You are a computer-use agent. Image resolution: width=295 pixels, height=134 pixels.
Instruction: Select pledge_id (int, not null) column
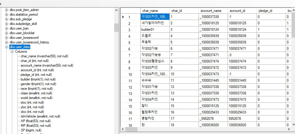[x=36, y=75]
